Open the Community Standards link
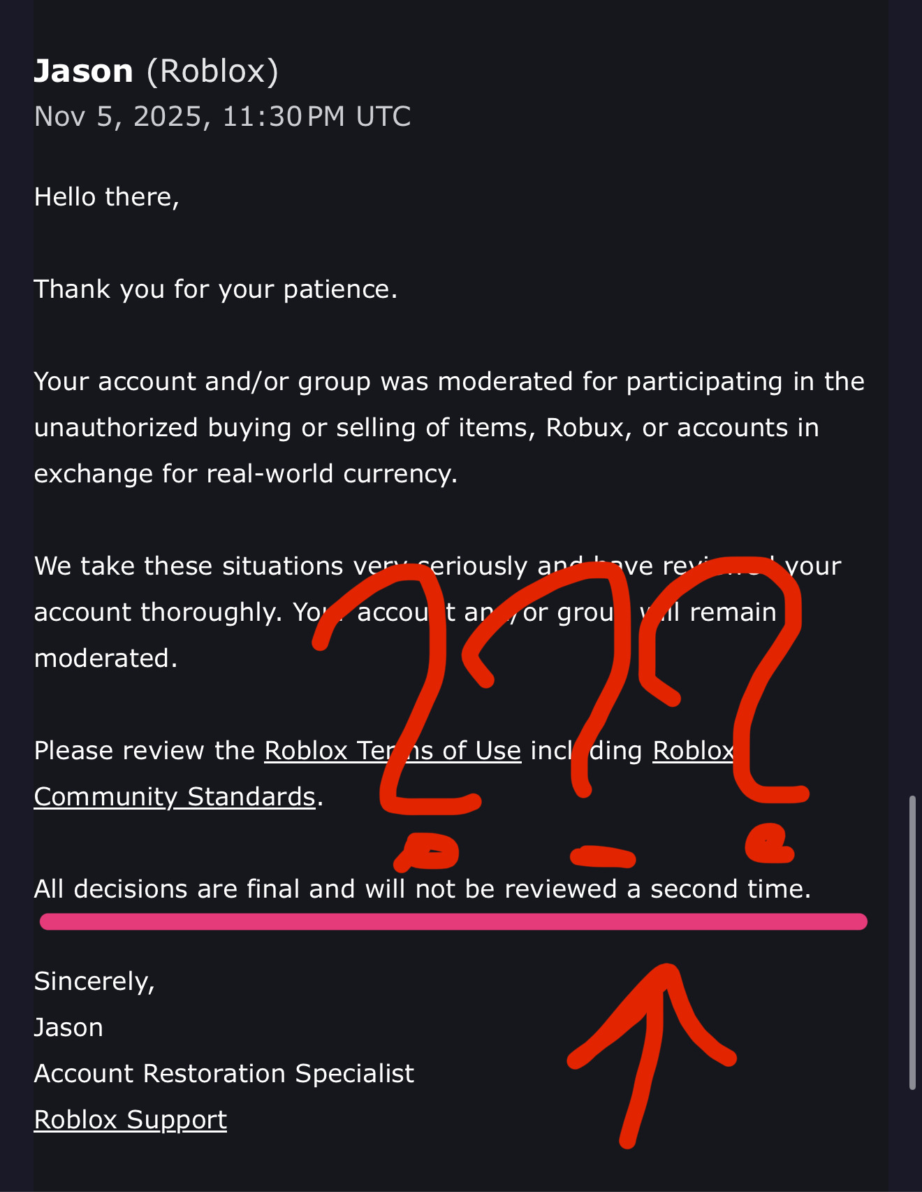Image resolution: width=922 pixels, height=1192 pixels. tap(175, 797)
